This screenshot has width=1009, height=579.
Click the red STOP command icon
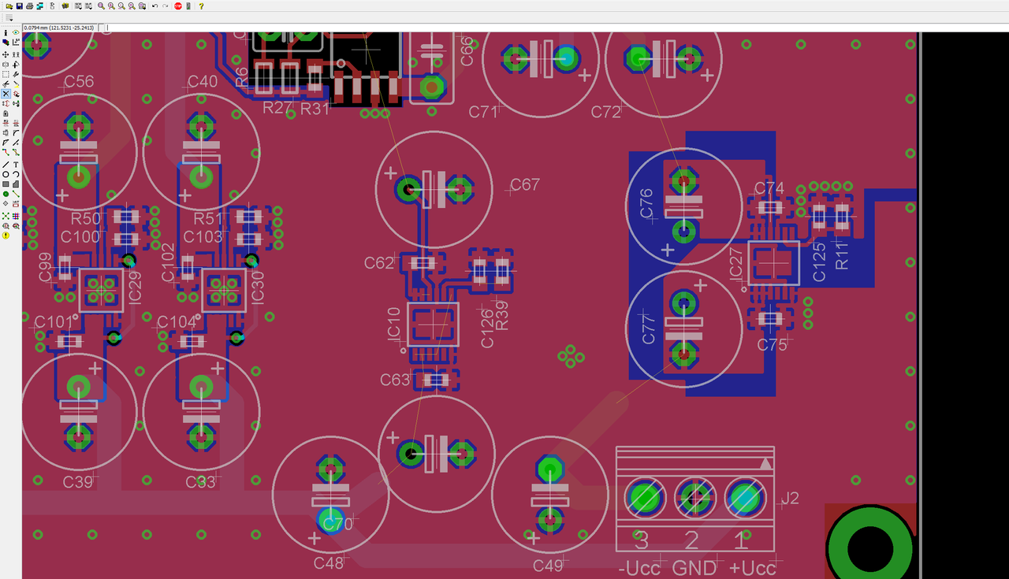[178, 6]
